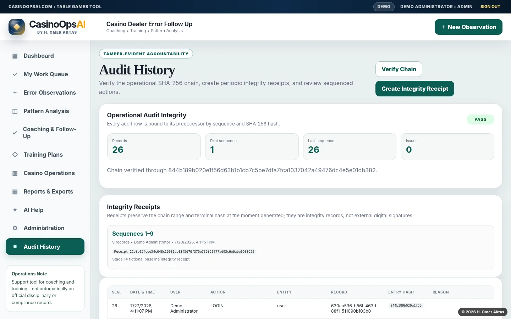Screen dimensions: 511x319
Task: Click CASINOOPSAI.COM Table Games Tool text
Action: coord(55,7)
